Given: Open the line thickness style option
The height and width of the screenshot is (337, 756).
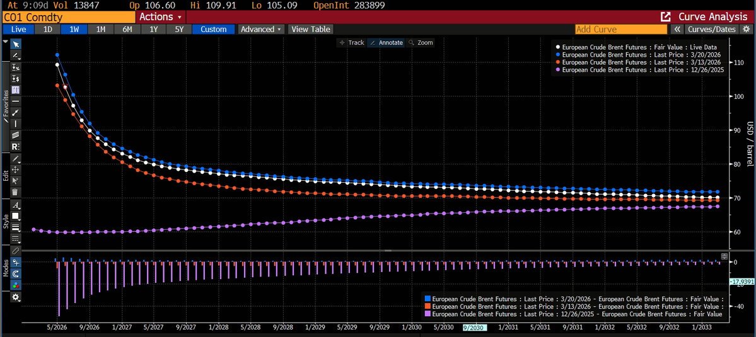Looking at the screenshot, I should pyautogui.click(x=15, y=227).
